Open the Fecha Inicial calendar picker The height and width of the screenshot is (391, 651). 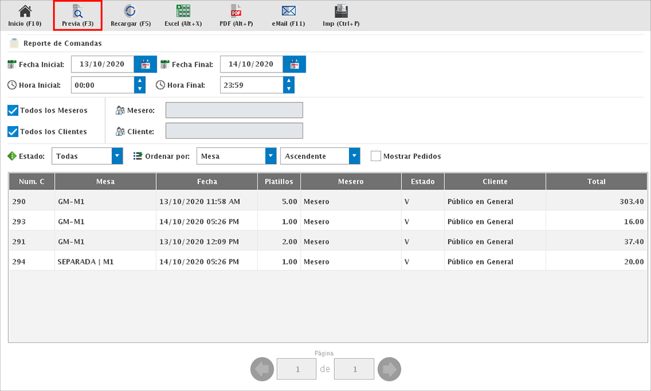[145, 65]
